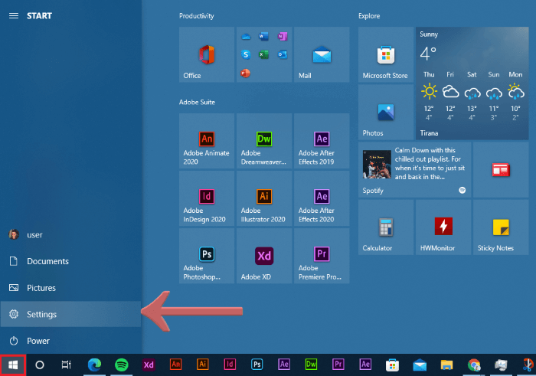Launch the Adobe Photoshop tile
536x376 pixels.
point(207,256)
